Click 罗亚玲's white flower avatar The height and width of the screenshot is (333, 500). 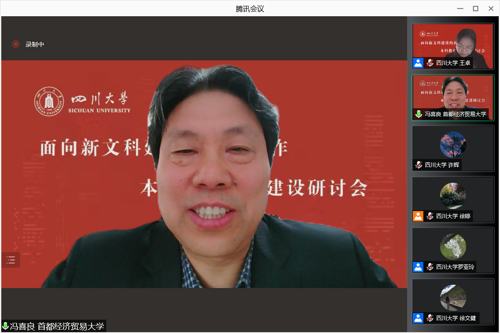coord(453,246)
